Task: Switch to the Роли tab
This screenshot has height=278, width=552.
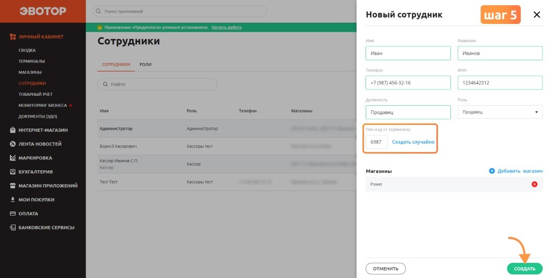Action: (145, 65)
